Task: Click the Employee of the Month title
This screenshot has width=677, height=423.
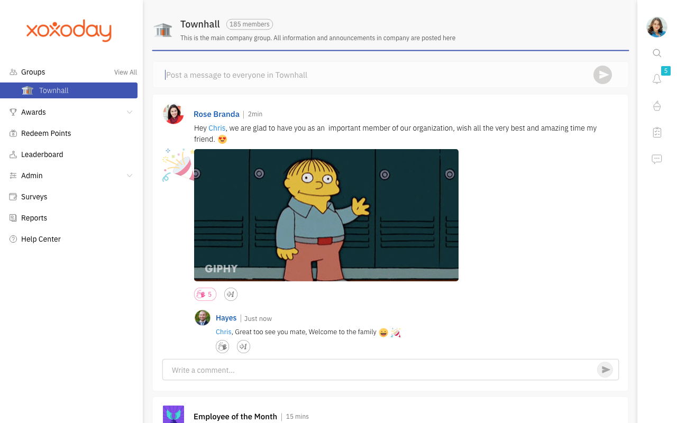Action: 235,417
